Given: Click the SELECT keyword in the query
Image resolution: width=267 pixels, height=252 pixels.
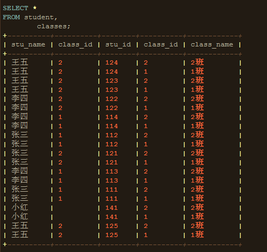Looking at the screenshot, I should pyautogui.click(x=15, y=8).
